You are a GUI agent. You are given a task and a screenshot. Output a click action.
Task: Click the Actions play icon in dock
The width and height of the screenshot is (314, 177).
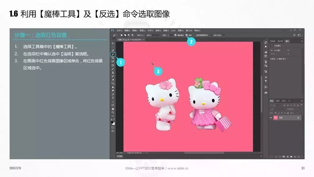[x=266, y=47]
